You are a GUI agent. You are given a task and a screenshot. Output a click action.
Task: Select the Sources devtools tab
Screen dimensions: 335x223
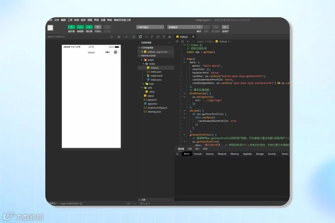(210, 154)
